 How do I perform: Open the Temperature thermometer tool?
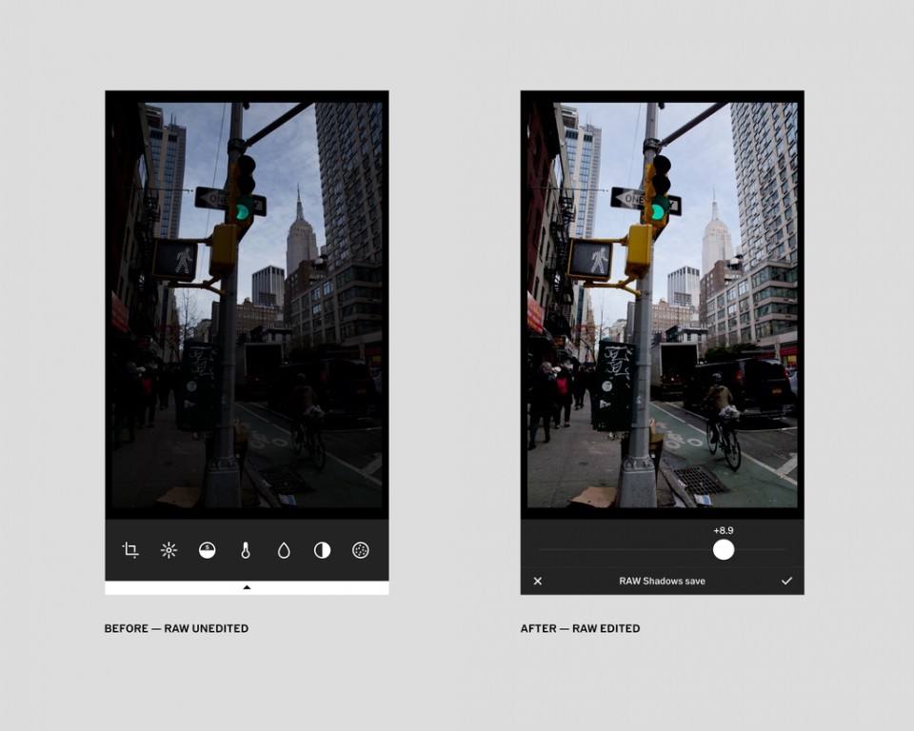[246, 550]
